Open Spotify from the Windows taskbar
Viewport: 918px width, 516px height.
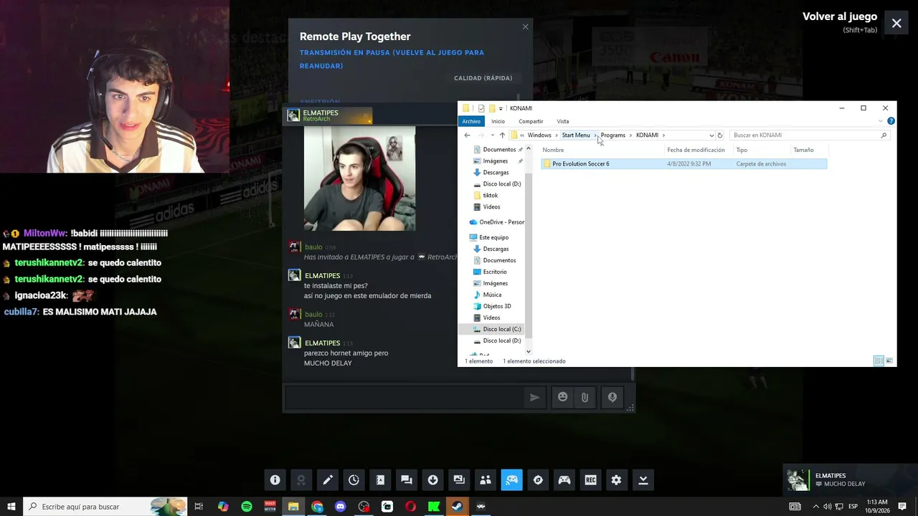[x=247, y=507]
